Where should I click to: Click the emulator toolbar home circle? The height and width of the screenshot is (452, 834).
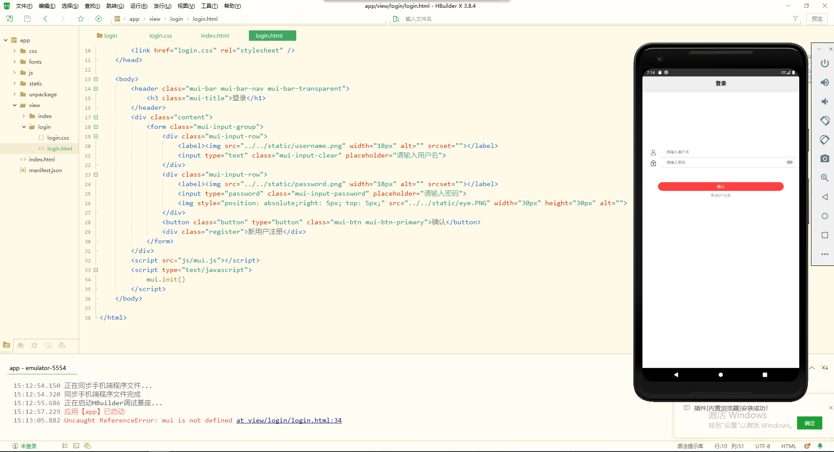click(x=824, y=216)
